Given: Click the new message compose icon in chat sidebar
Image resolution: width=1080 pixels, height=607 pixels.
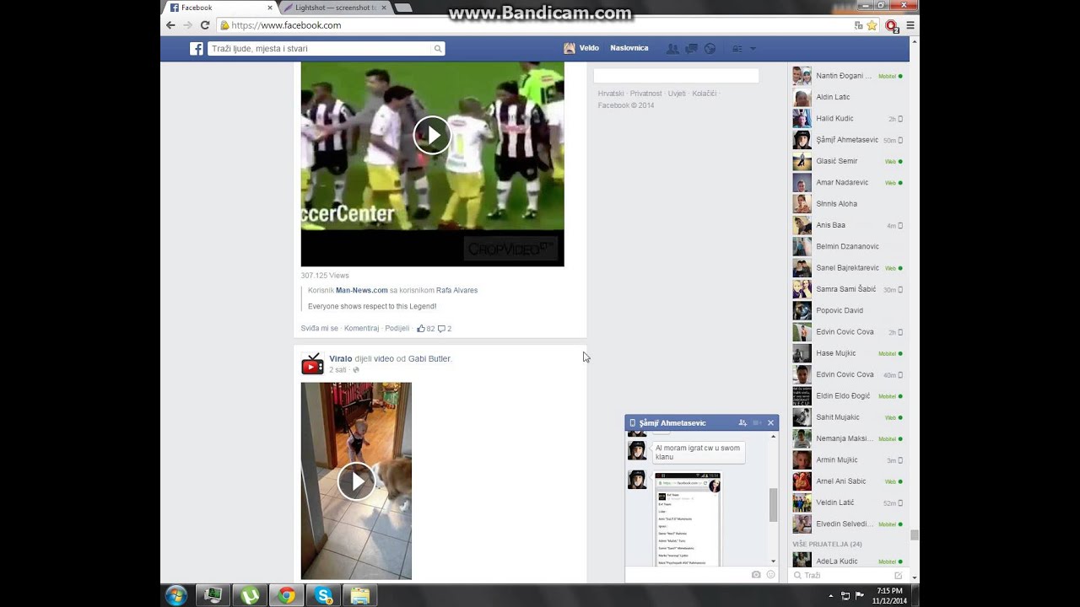Looking at the screenshot, I should 898,575.
